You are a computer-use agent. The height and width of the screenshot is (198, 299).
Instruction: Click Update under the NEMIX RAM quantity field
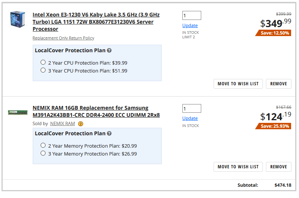click(190, 118)
